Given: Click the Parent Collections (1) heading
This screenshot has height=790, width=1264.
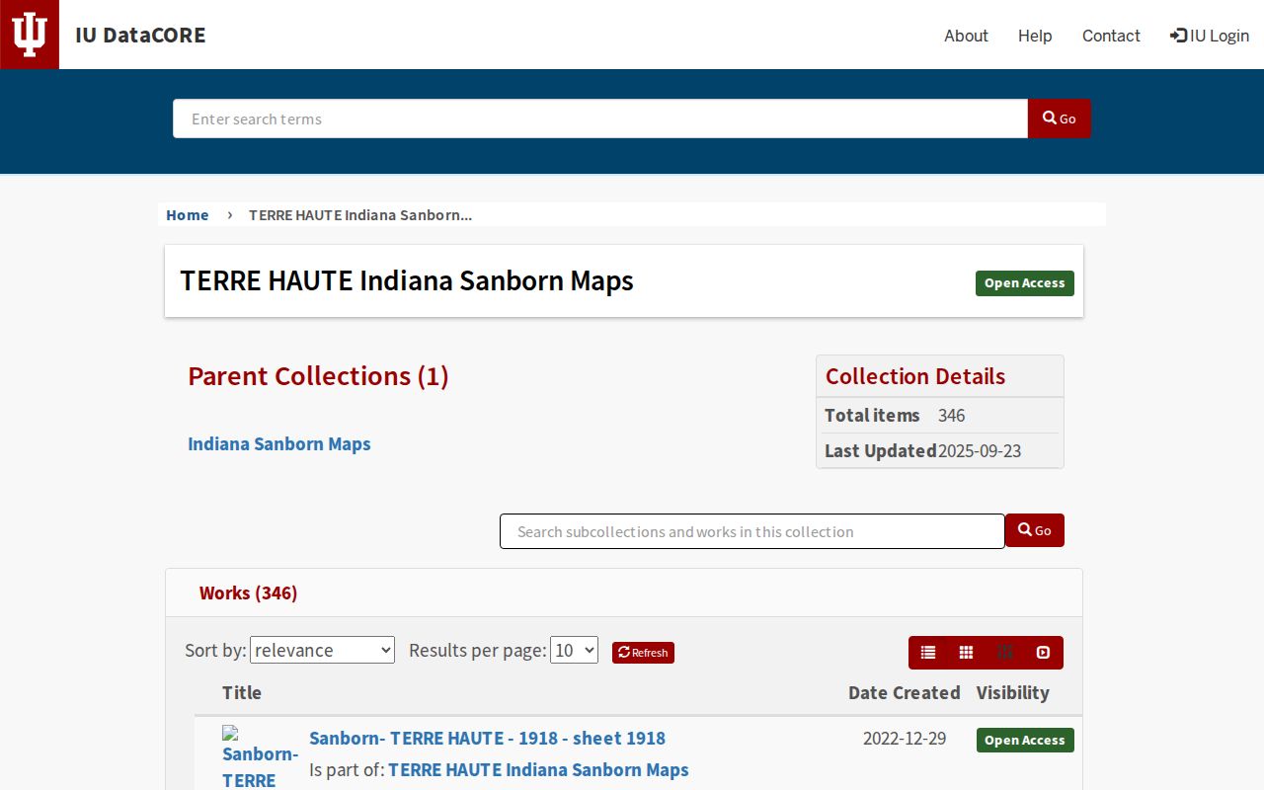Looking at the screenshot, I should [x=318, y=376].
